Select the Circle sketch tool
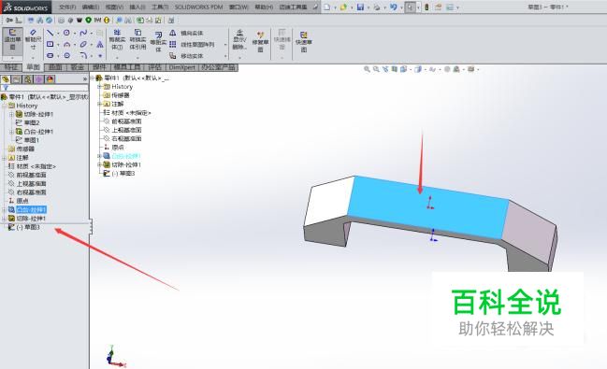607x369 pixels. (66, 33)
